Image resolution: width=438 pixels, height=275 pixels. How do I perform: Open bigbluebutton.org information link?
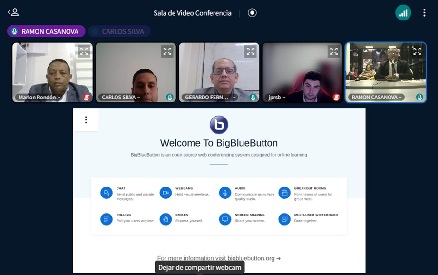click(x=219, y=258)
